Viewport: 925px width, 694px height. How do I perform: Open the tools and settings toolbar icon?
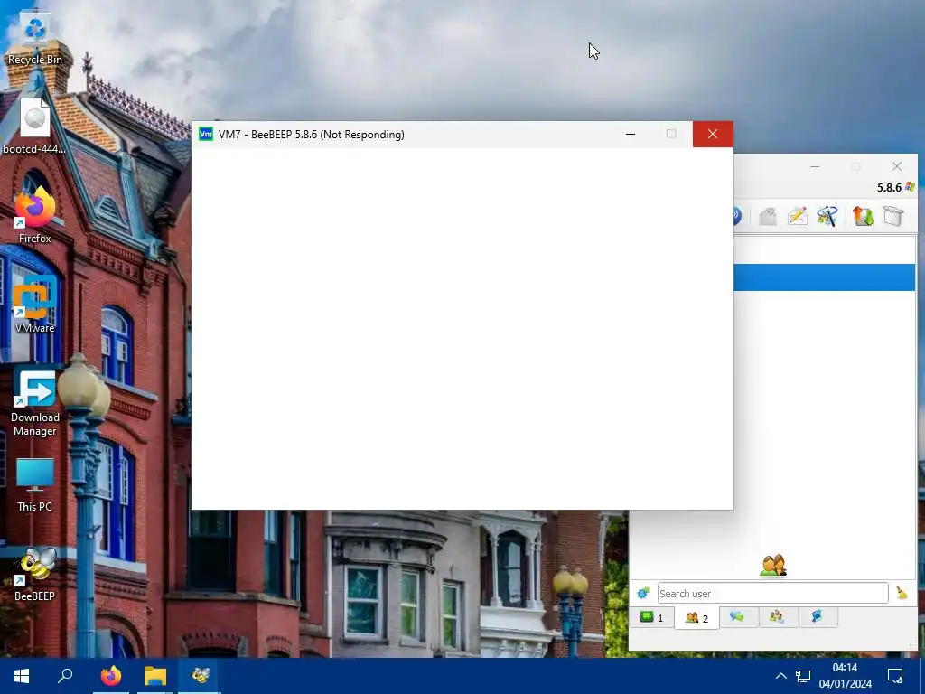coord(827,216)
